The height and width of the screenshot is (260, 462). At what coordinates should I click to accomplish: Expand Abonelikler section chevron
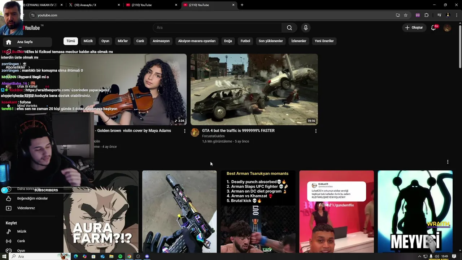click(29, 68)
